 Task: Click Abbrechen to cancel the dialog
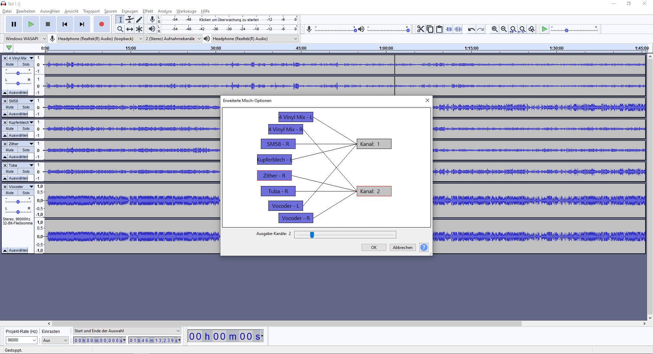403,248
